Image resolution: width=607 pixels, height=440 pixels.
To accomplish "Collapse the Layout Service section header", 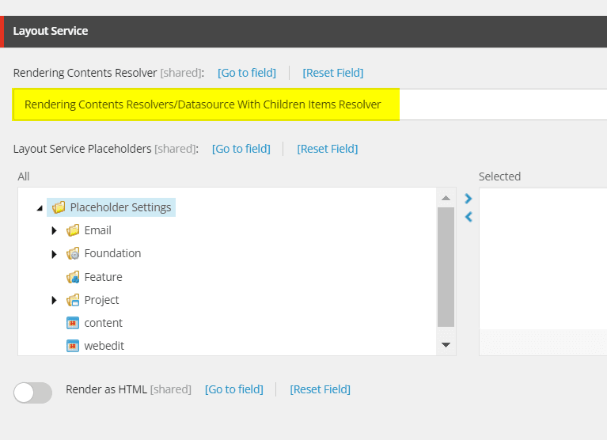I will click(x=304, y=32).
